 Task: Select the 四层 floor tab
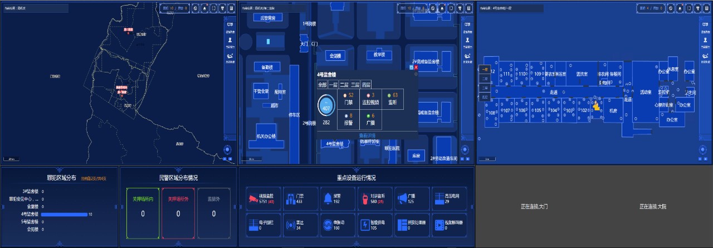click(x=365, y=85)
